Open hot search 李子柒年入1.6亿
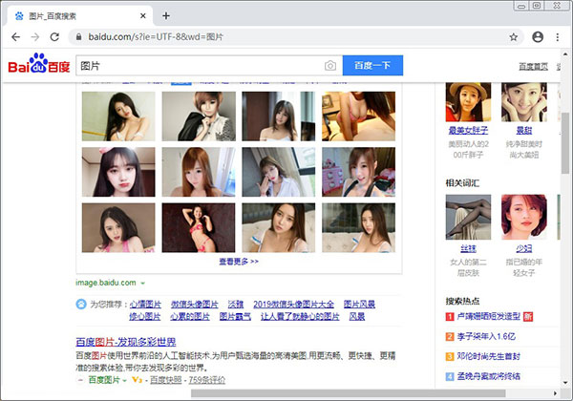The height and width of the screenshot is (401, 573). click(486, 336)
